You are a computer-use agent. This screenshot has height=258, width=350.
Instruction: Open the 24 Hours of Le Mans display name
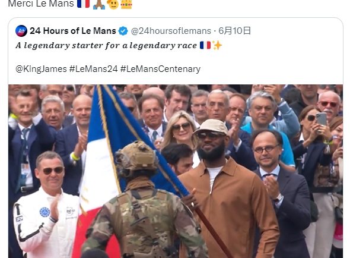(73, 31)
